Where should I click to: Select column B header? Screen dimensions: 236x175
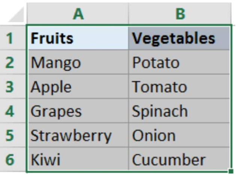point(180,14)
